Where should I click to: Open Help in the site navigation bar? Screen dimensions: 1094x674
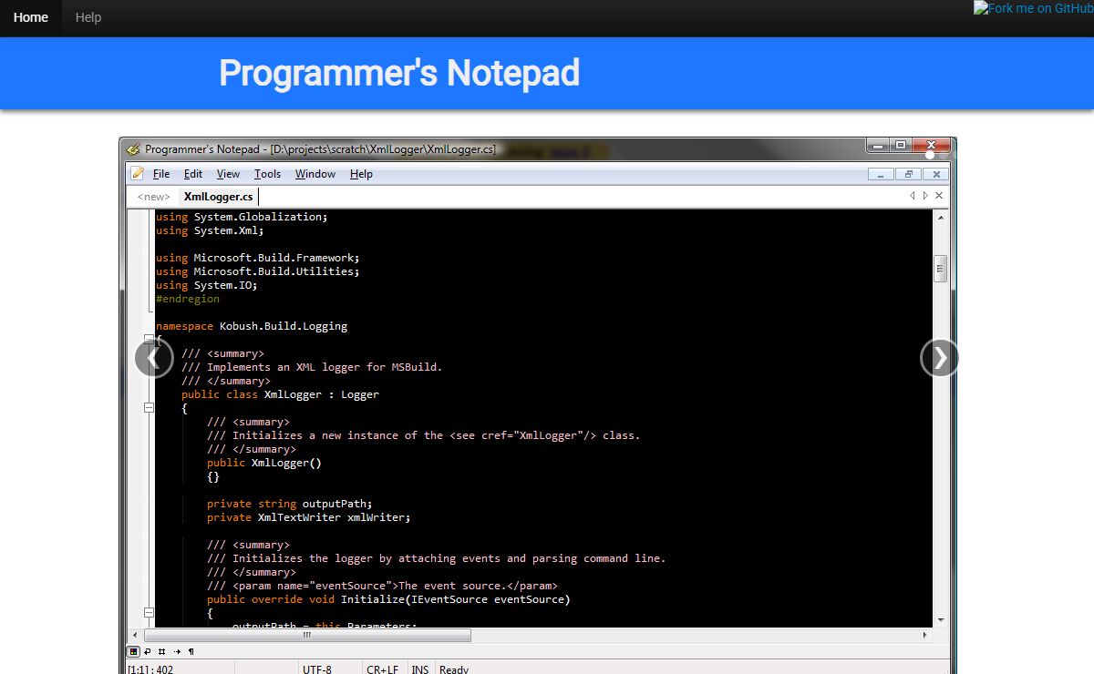[88, 17]
